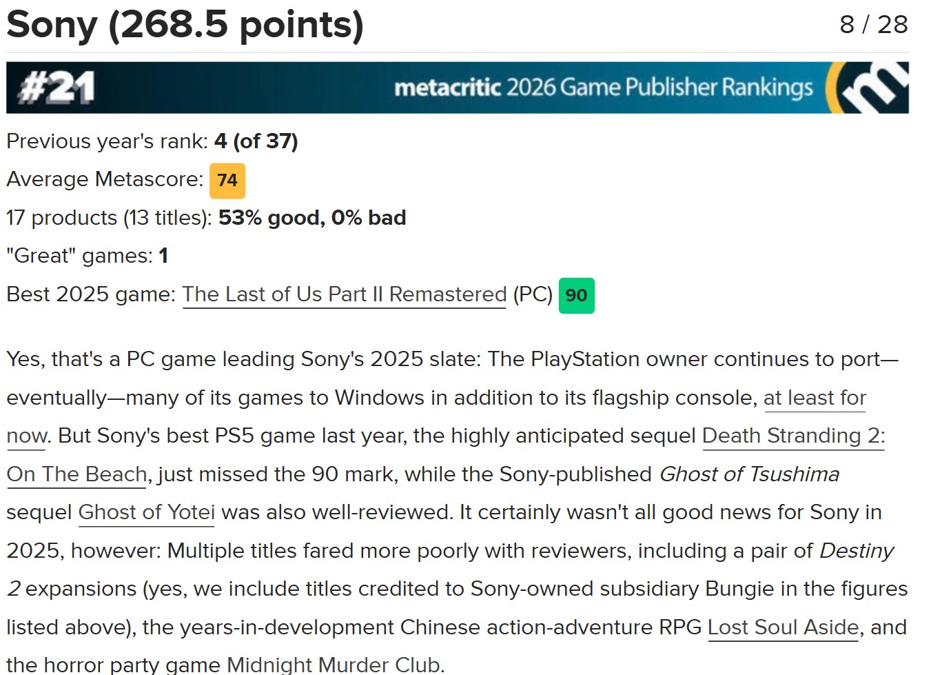This screenshot has height=675, width=931.
Task: Click the metacritic wordmark in the banner
Action: [447, 88]
